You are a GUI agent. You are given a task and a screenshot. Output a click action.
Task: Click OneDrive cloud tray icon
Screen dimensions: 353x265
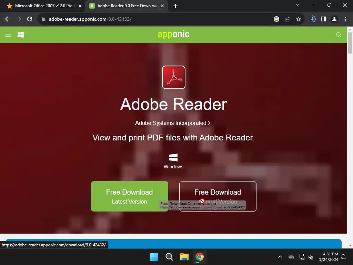291,257
